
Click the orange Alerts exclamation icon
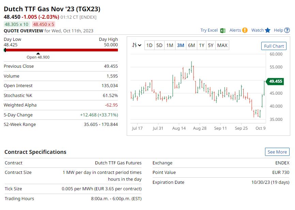pos(245,30)
